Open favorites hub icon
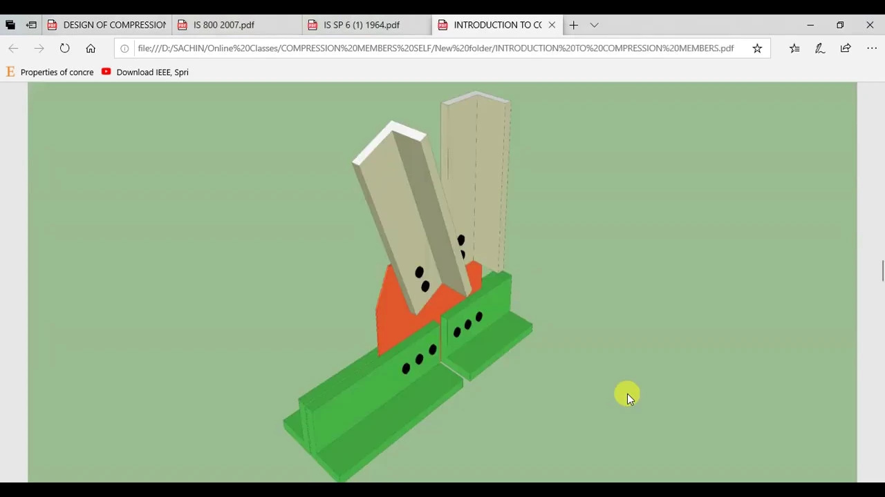The width and height of the screenshot is (885, 497). (794, 48)
